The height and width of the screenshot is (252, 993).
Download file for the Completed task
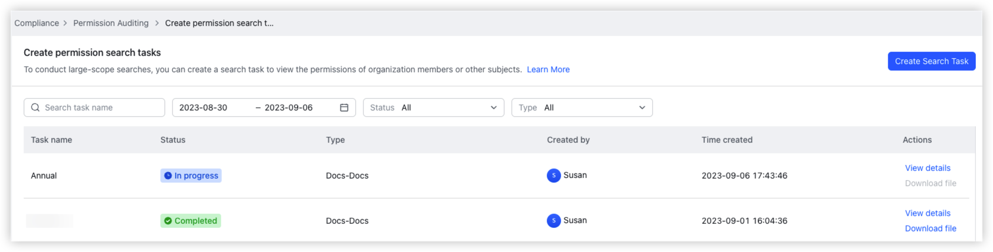tap(931, 229)
